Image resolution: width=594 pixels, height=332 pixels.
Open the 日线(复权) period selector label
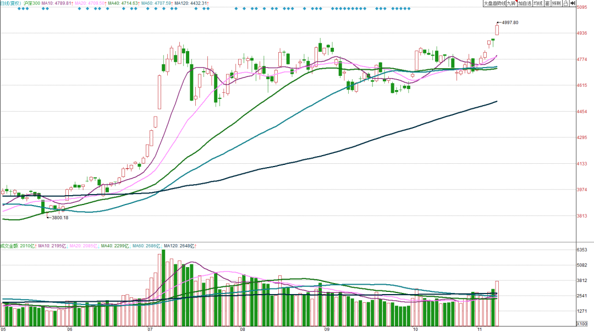[10, 3]
